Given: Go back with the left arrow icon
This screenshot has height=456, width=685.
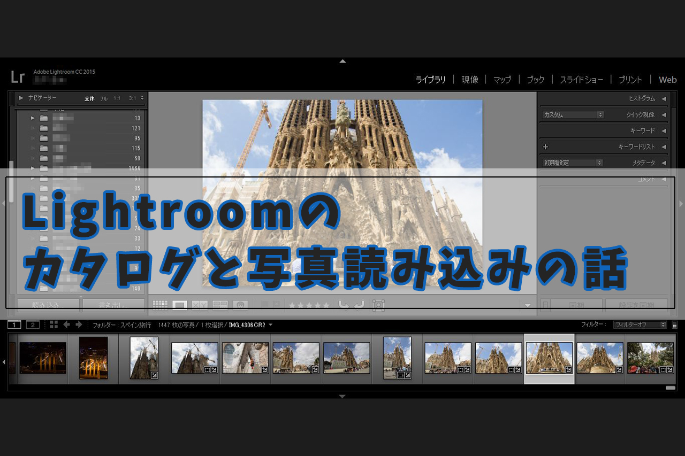Looking at the screenshot, I should click(x=67, y=324).
